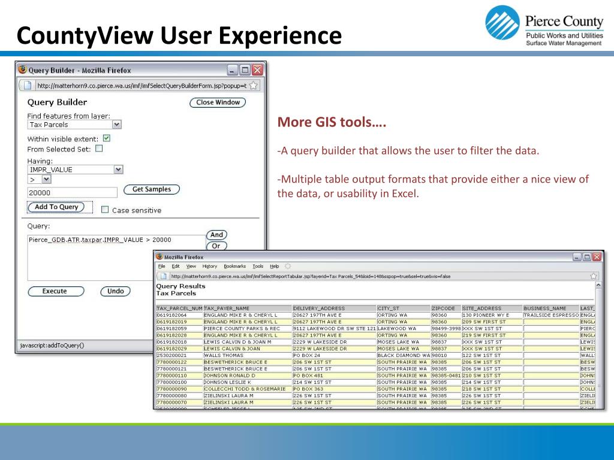Click the And operator button
614x460 pixels.
pos(216,235)
